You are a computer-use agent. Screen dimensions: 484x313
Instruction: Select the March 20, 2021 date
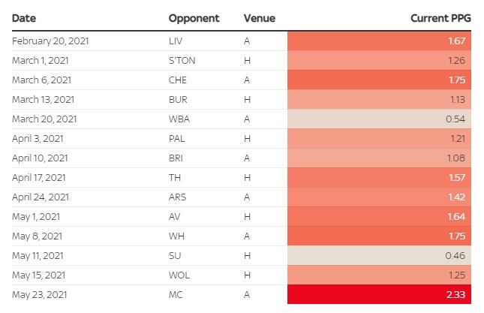[x=44, y=119]
